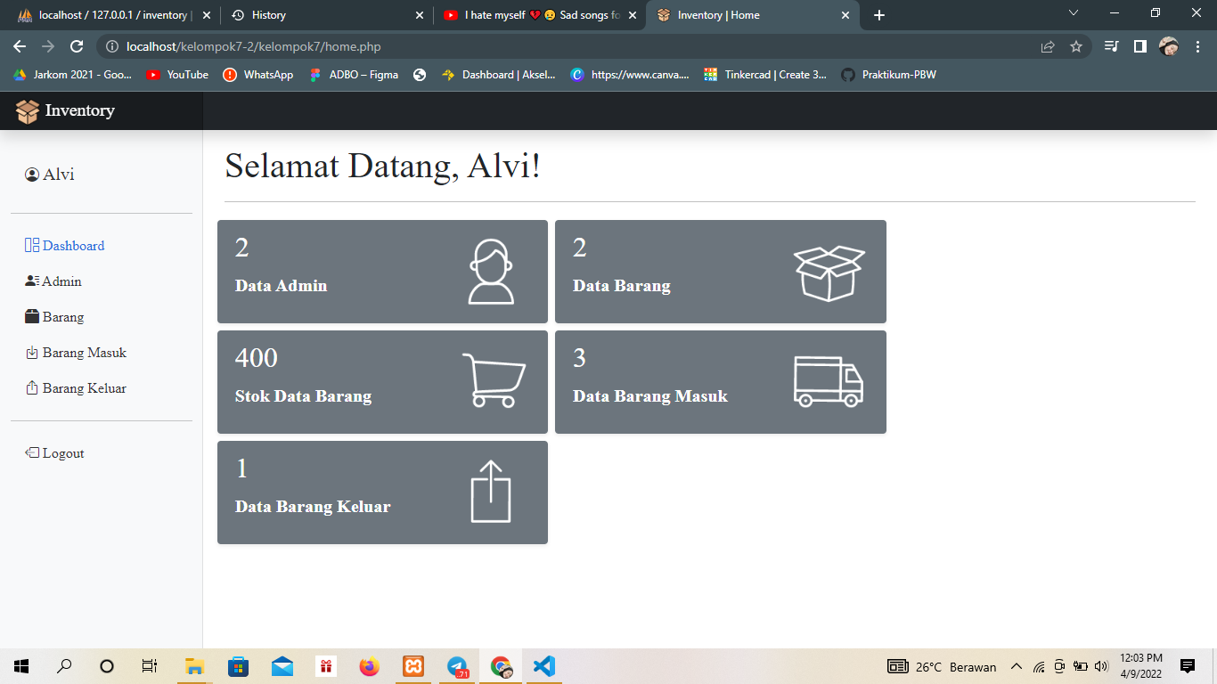Expand hidden icons in the system tray

(x=1016, y=666)
